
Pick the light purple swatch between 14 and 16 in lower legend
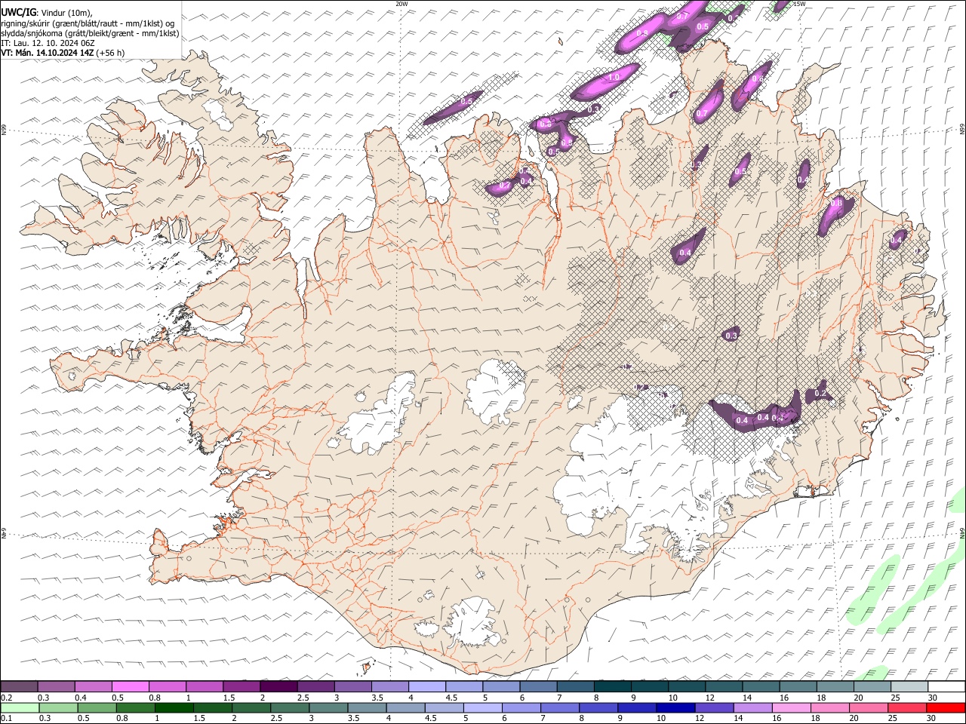(x=752, y=707)
